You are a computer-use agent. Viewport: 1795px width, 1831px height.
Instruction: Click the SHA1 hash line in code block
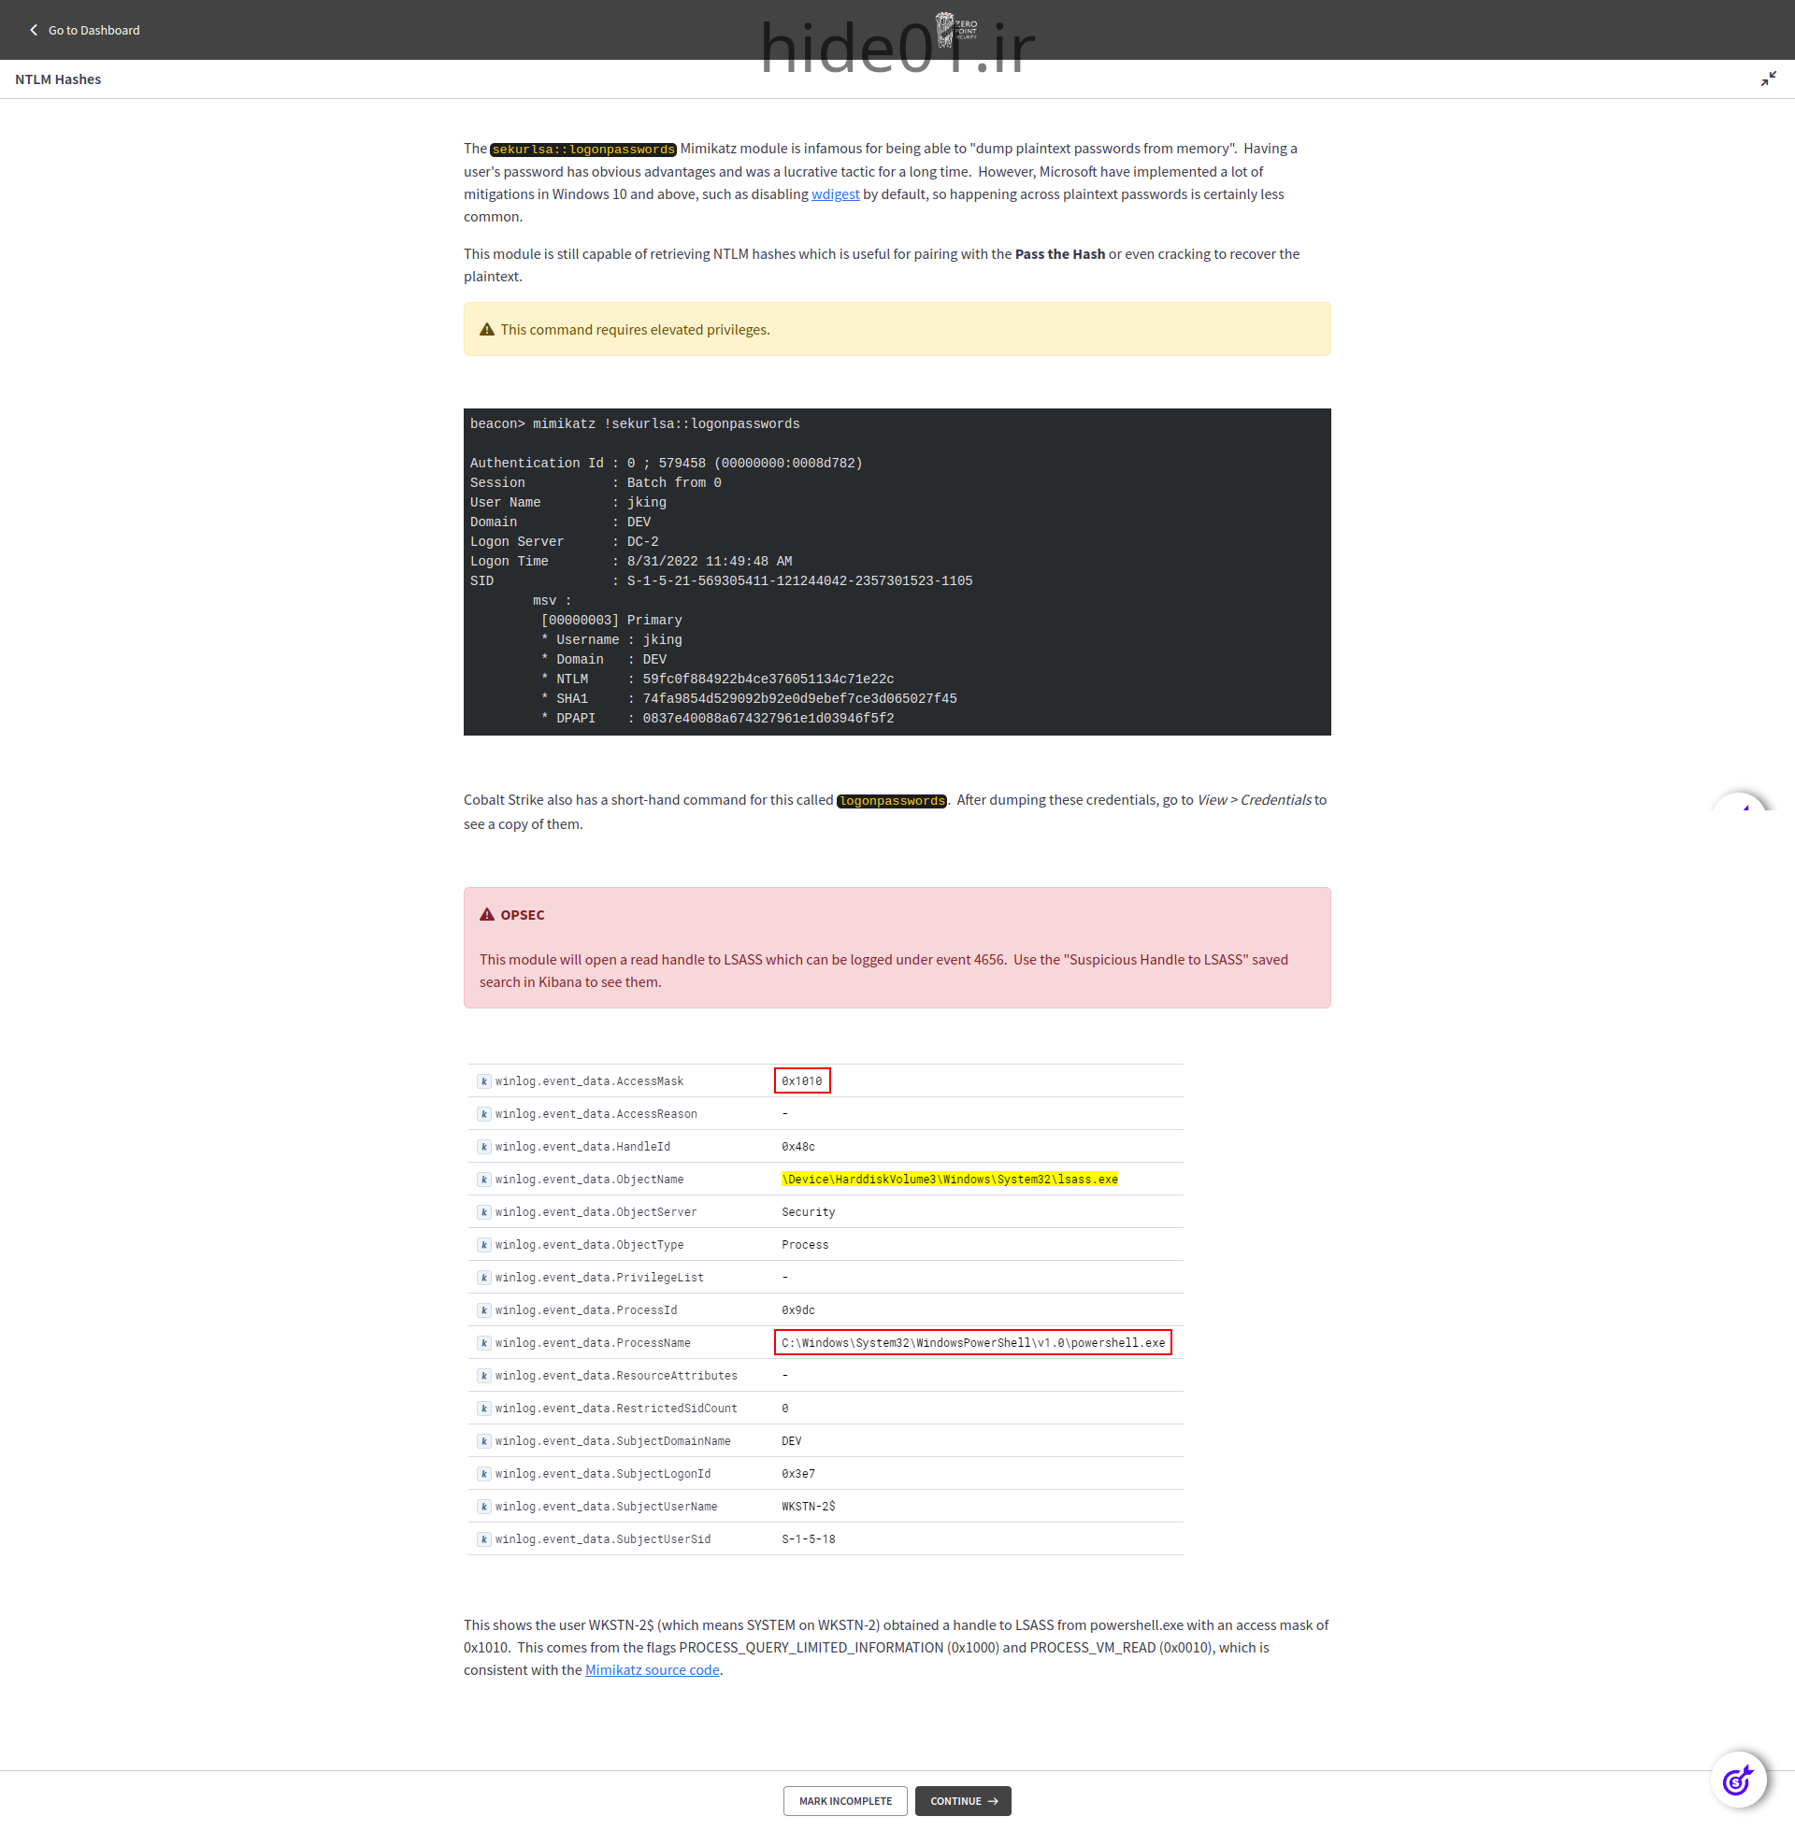click(749, 698)
